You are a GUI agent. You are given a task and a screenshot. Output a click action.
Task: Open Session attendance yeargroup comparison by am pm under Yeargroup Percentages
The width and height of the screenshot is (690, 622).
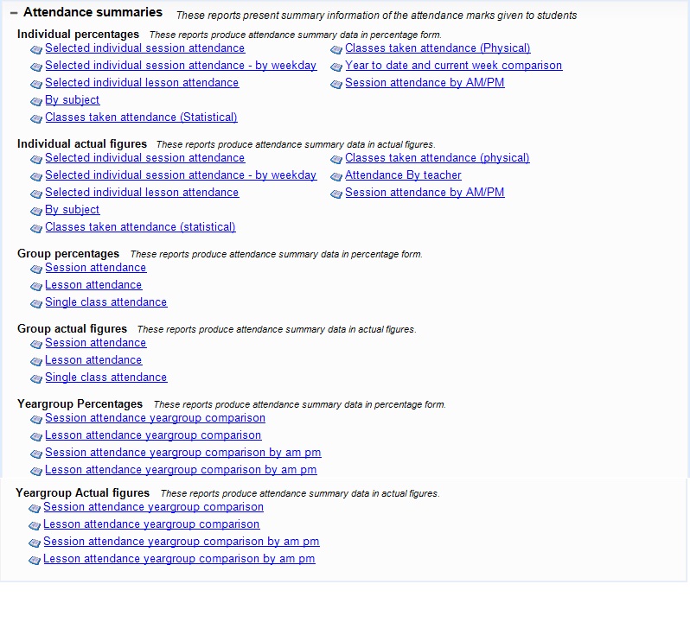183,453
